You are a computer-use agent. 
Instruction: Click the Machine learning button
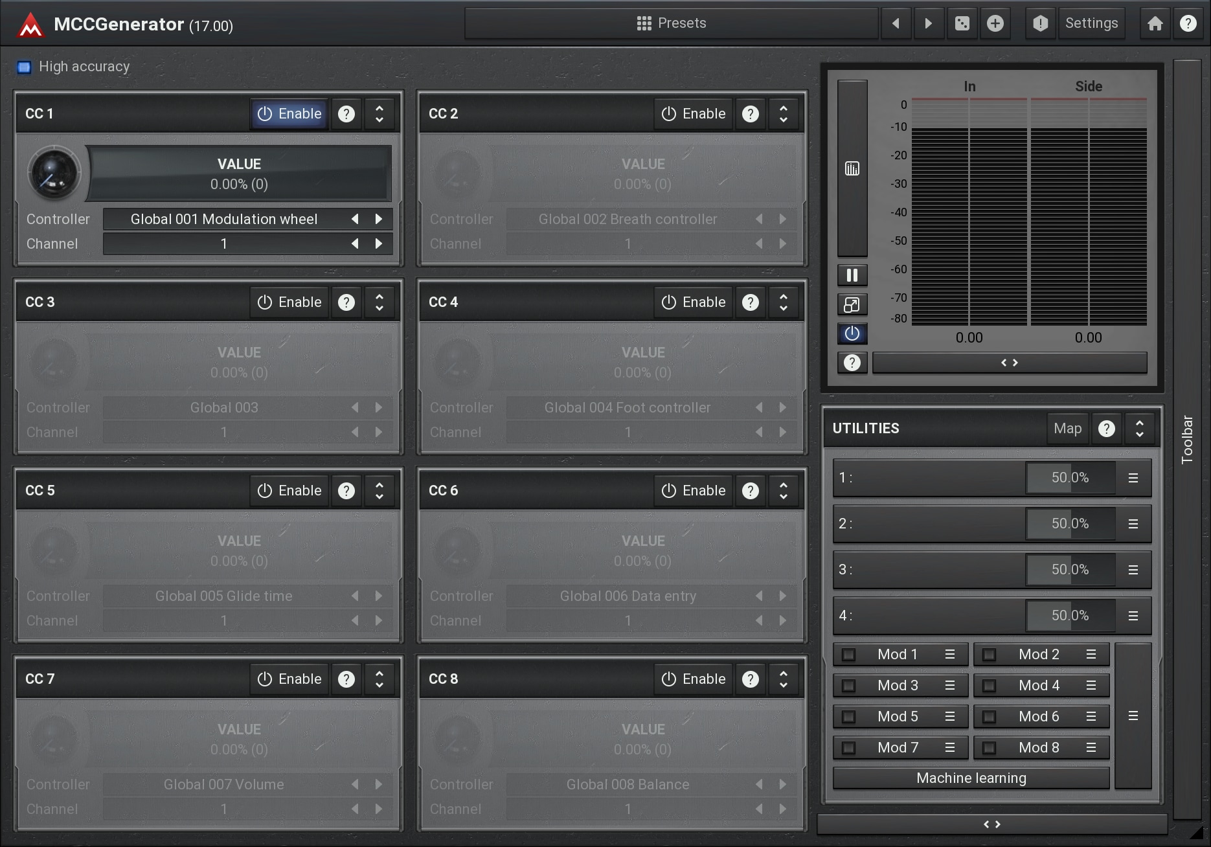[971, 778]
